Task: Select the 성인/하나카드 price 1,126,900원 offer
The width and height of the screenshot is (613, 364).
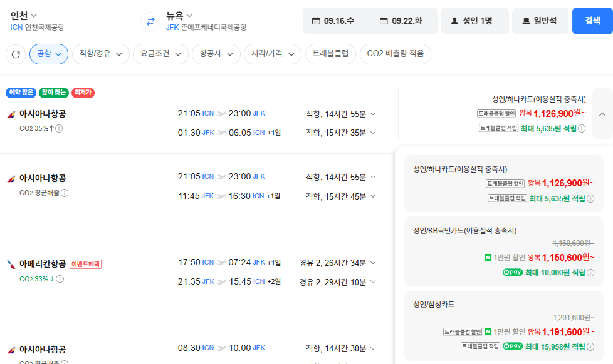Action: click(x=503, y=183)
